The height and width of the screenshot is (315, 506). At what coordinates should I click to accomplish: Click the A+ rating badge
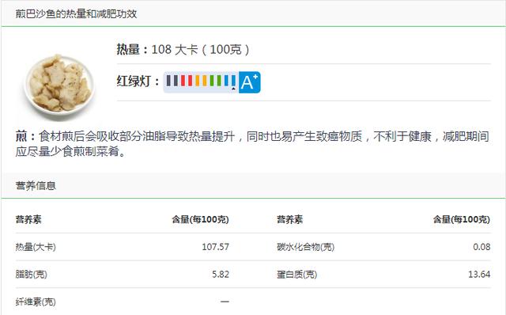click(250, 82)
